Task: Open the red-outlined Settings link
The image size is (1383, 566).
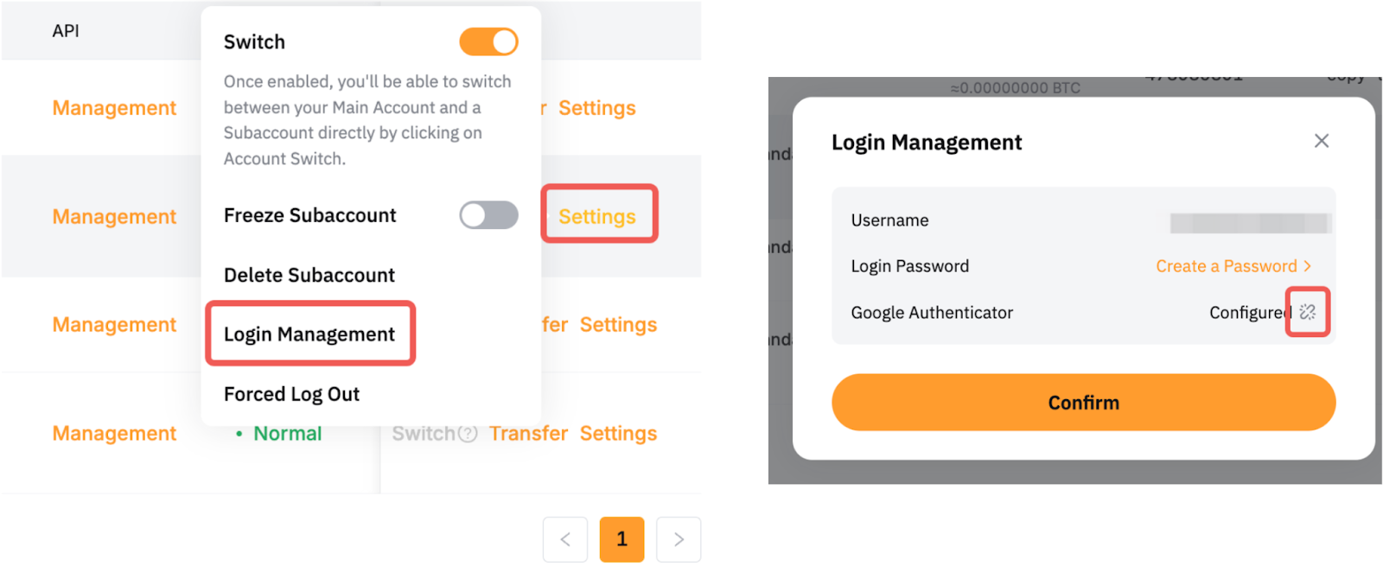Action: click(x=597, y=216)
